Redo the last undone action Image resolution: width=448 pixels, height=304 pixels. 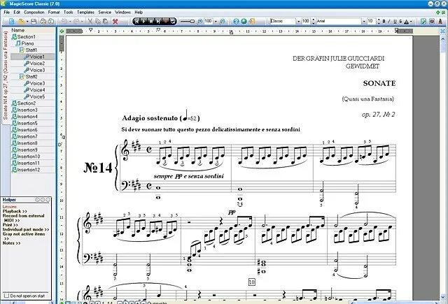(x=76, y=22)
